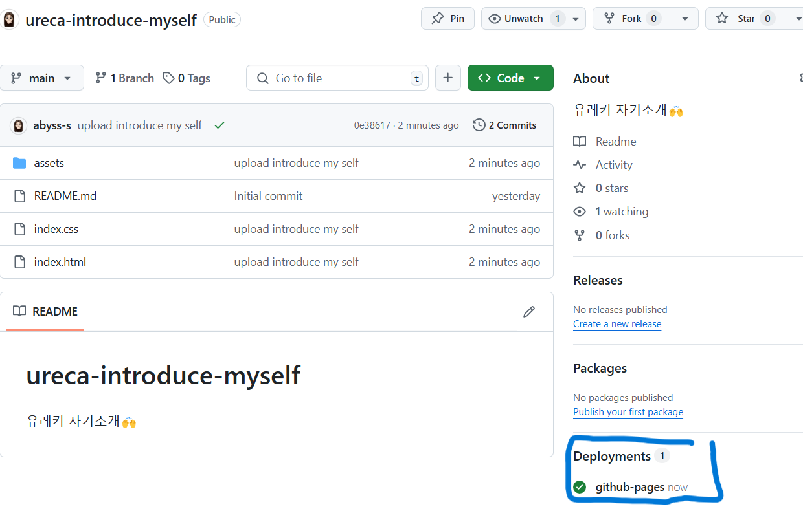This screenshot has height=511, width=803.
Task: Click the README.md file icon
Action: [x=19, y=196]
